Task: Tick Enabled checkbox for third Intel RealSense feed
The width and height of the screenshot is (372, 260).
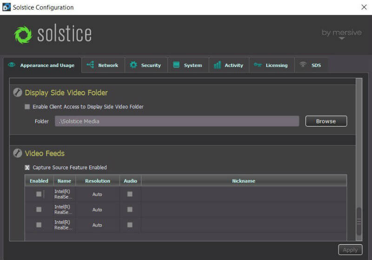Action: [39, 225]
